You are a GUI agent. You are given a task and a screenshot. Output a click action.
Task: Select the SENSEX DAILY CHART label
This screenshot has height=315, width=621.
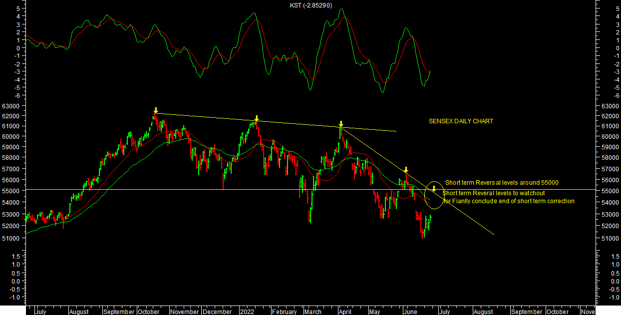pyautogui.click(x=461, y=121)
